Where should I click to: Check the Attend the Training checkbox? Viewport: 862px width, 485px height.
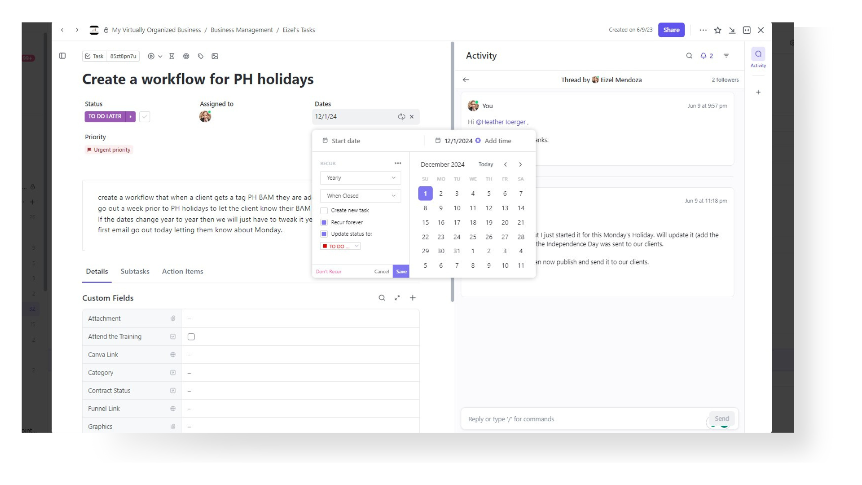191,336
